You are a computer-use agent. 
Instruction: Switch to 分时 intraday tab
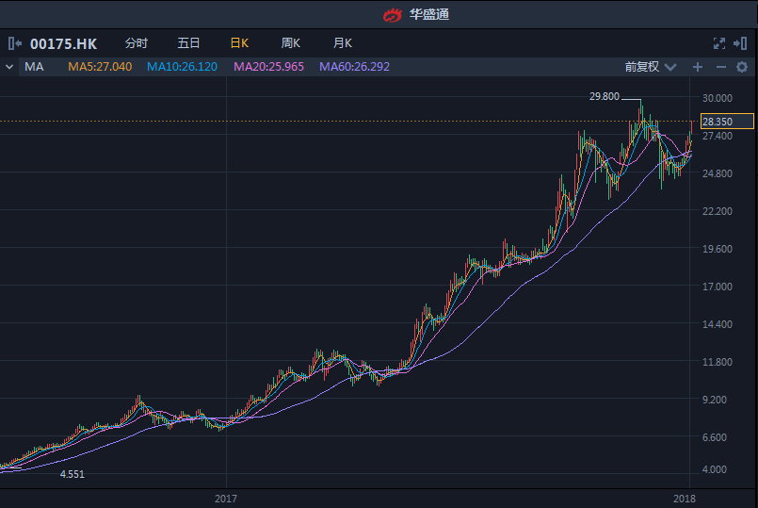pos(137,43)
